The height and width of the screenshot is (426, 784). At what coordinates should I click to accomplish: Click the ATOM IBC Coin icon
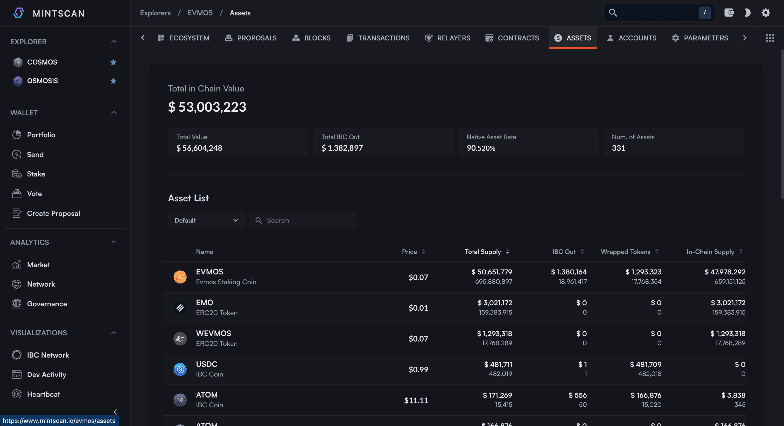coord(180,400)
